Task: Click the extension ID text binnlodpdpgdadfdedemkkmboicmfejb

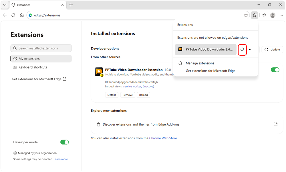Action: (134, 82)
